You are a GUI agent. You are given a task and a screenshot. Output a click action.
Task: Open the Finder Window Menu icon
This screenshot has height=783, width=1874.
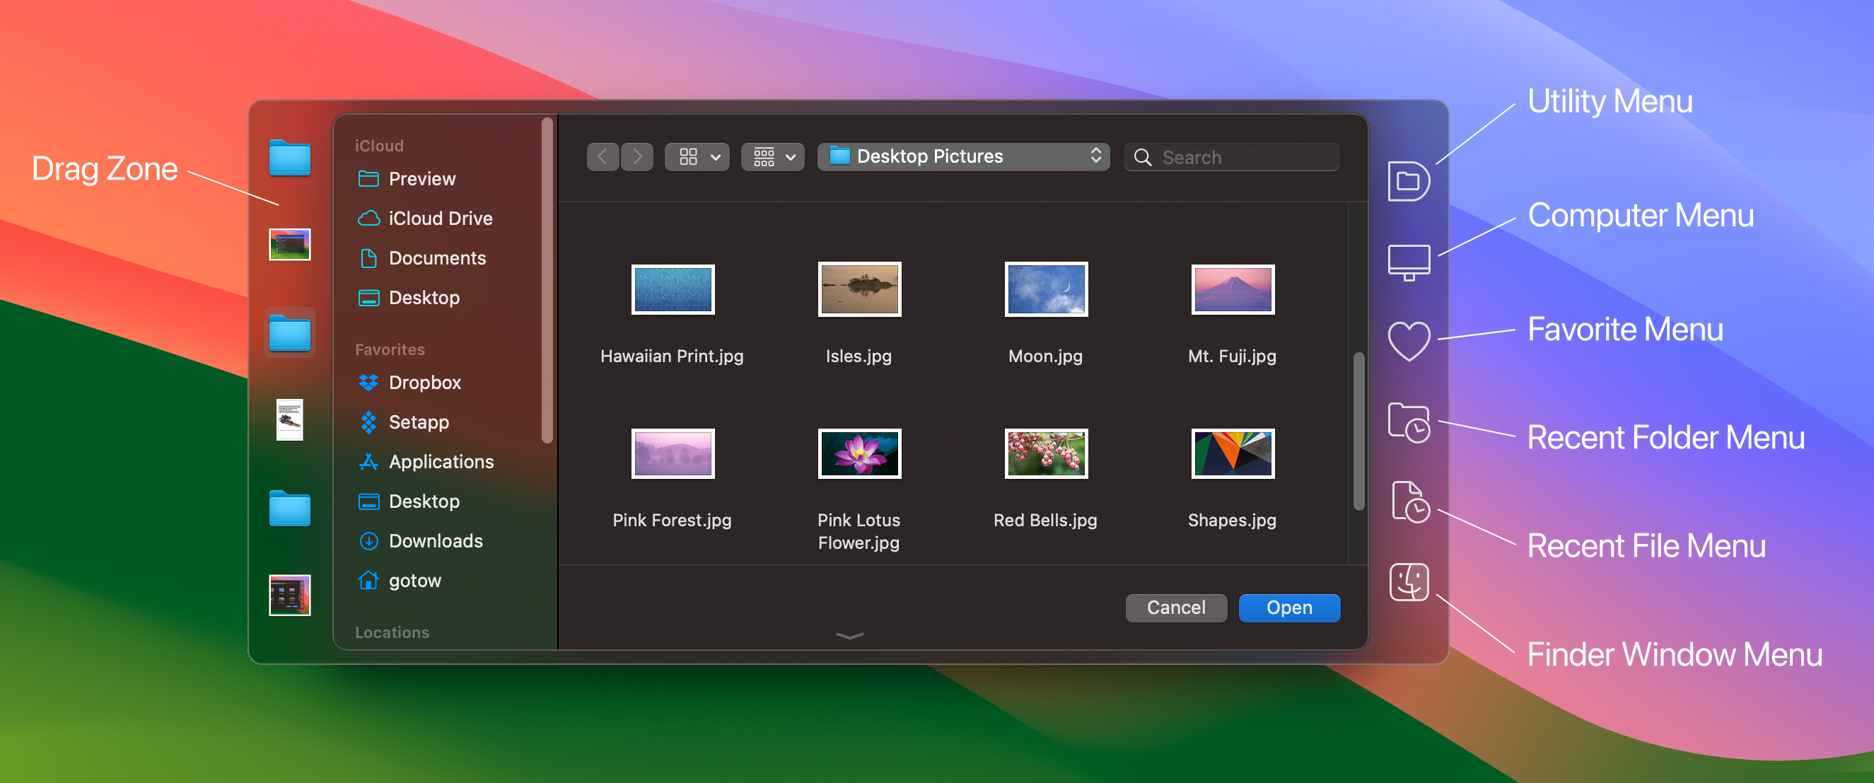tap(1409, 582)
